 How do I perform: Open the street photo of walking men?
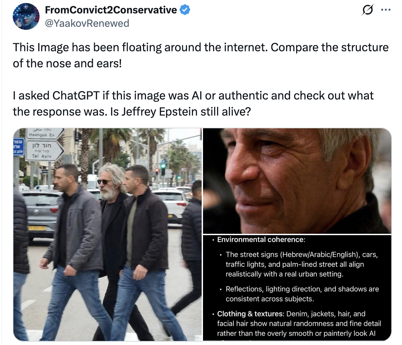pyautogui.click(x=108, y=234)
